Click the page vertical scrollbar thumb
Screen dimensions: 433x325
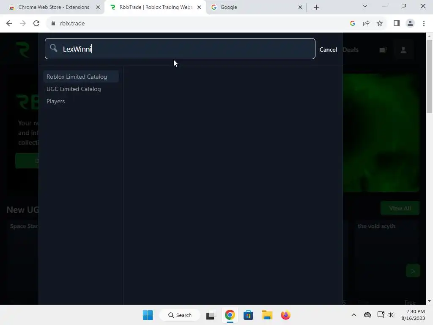tap(429, 76)
